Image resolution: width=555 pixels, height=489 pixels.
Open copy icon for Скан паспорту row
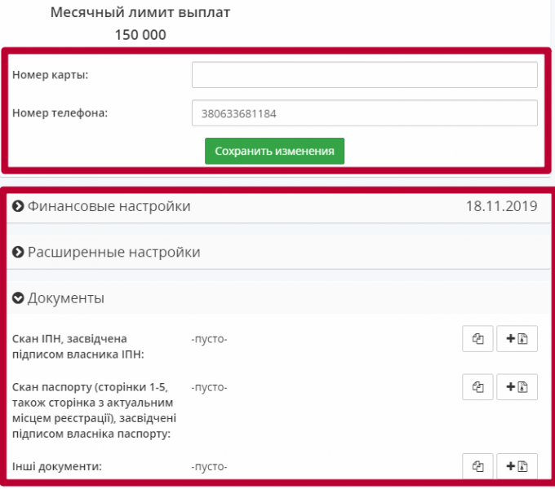pyautogui.click(x=477, y=387)
